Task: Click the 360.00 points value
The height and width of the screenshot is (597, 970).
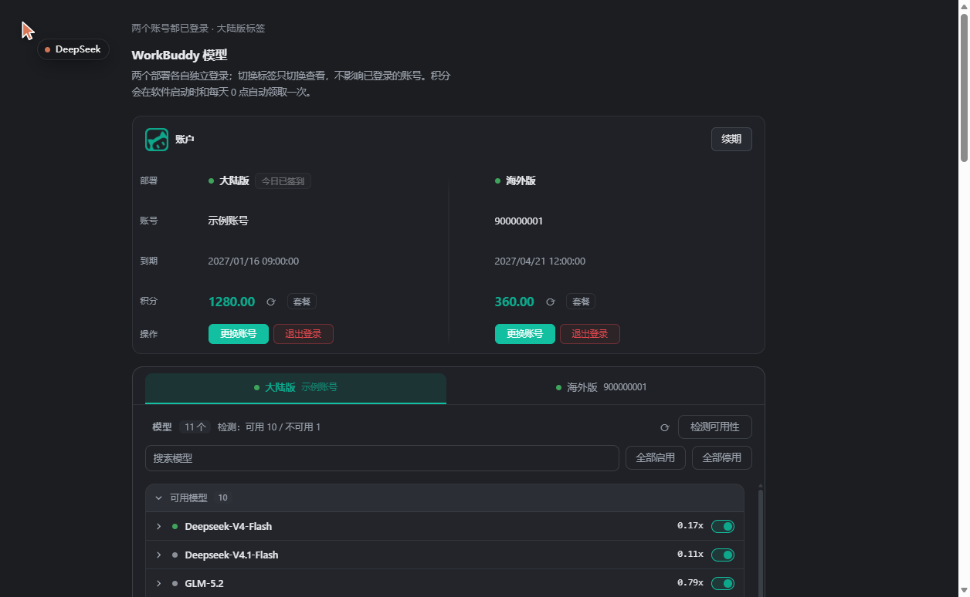Action: [x=514, y=302]
